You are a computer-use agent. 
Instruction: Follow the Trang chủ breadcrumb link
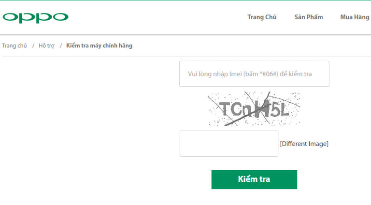point(14,45)
